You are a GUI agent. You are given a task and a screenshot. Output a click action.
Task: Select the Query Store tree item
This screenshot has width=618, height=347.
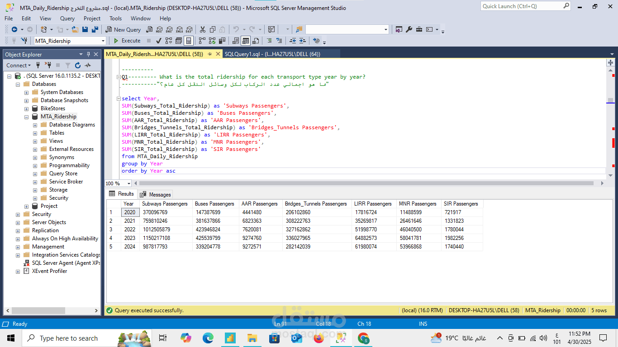(63, 173)
